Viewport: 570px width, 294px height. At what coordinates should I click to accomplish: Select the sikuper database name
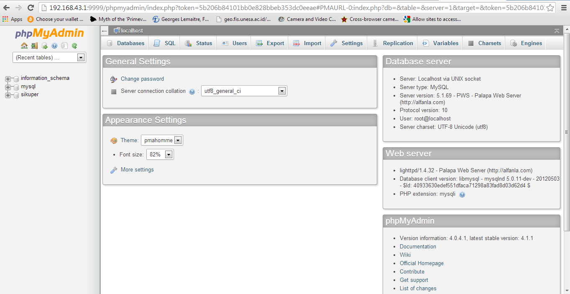pos(30,95)
